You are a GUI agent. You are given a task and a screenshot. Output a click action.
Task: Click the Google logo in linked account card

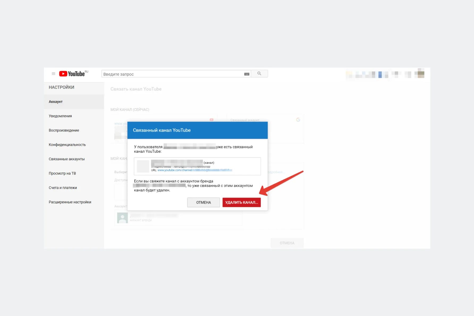pos(298,120)
